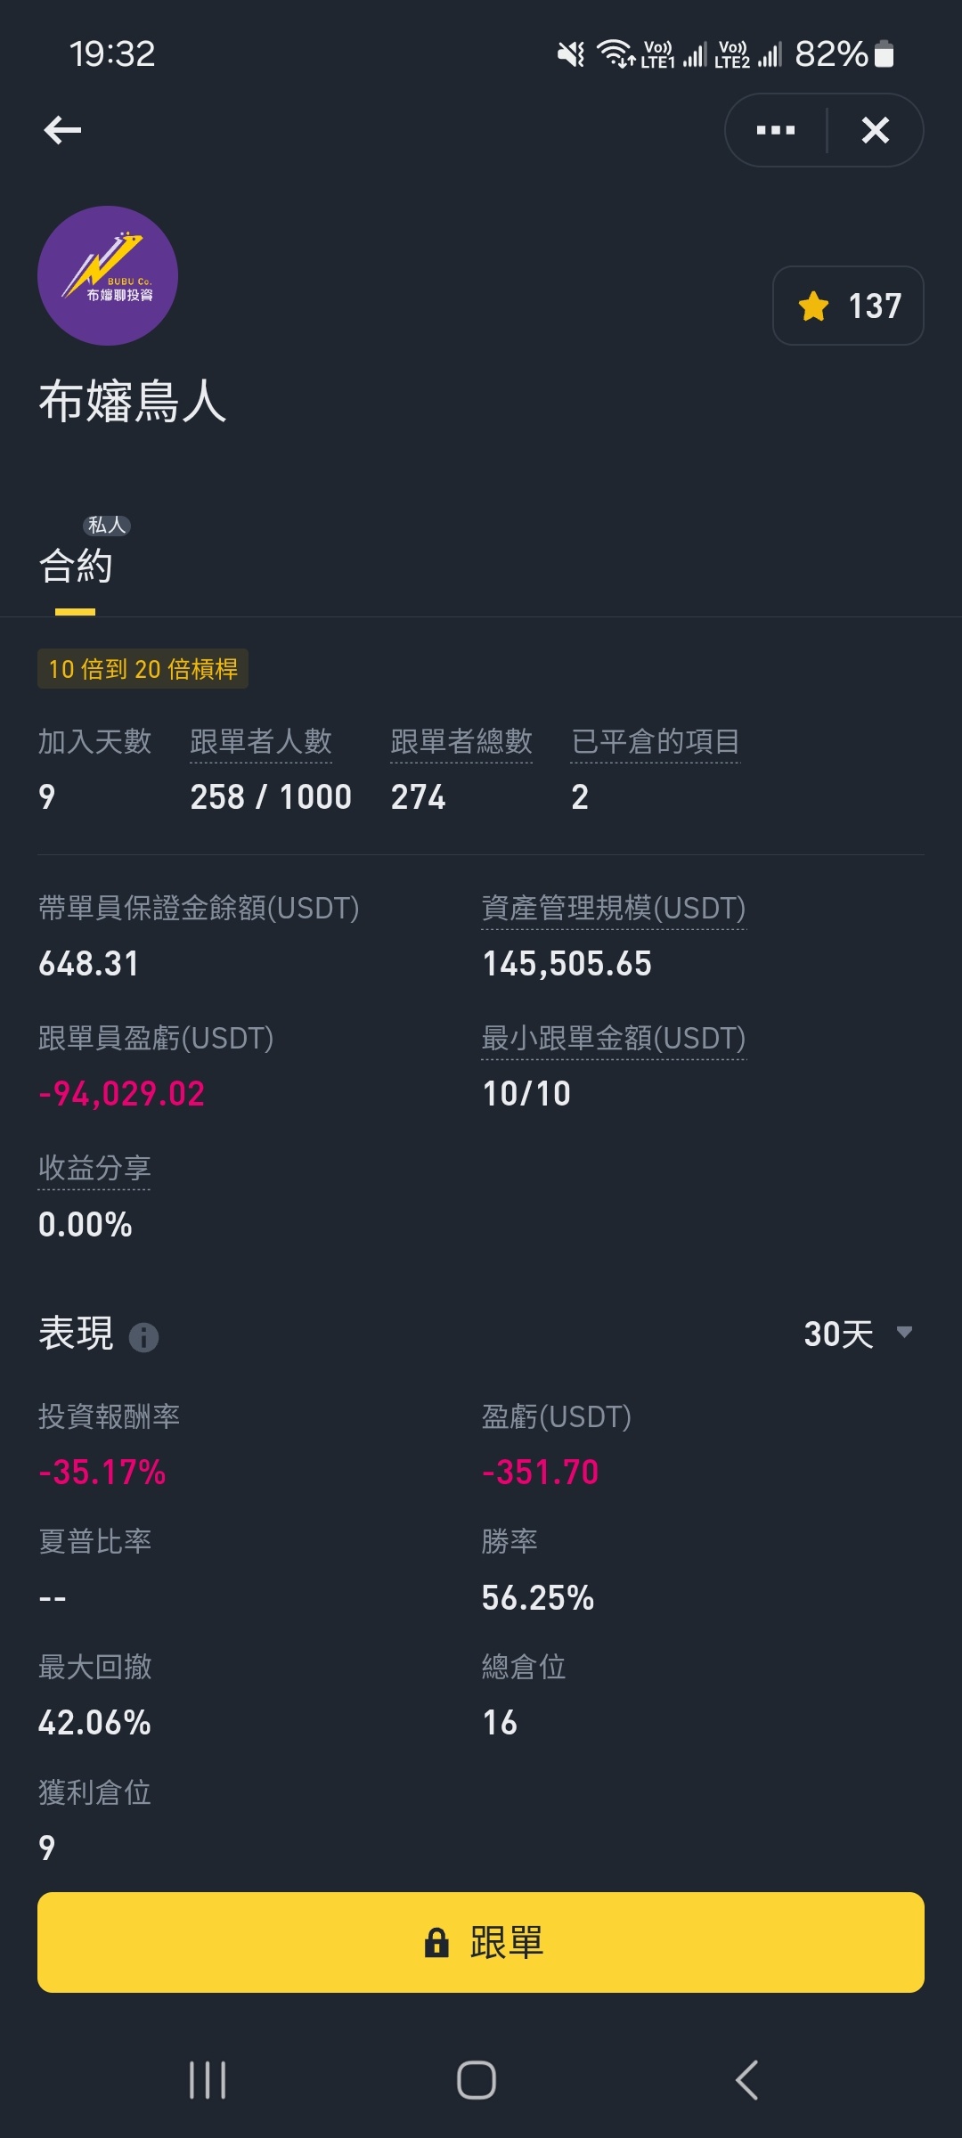Open the 布嬸聊投資 profile avatar
962x2138 pixels.
pyautogui.click(x=108, y=275)
